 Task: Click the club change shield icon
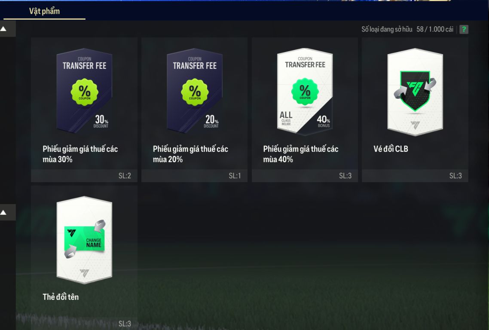415,91
